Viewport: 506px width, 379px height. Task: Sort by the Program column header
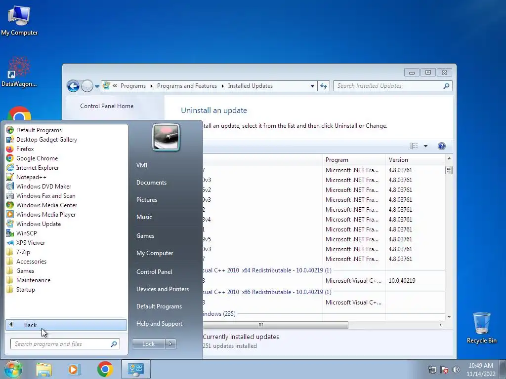pyautogui.click(x=354, y=160)
